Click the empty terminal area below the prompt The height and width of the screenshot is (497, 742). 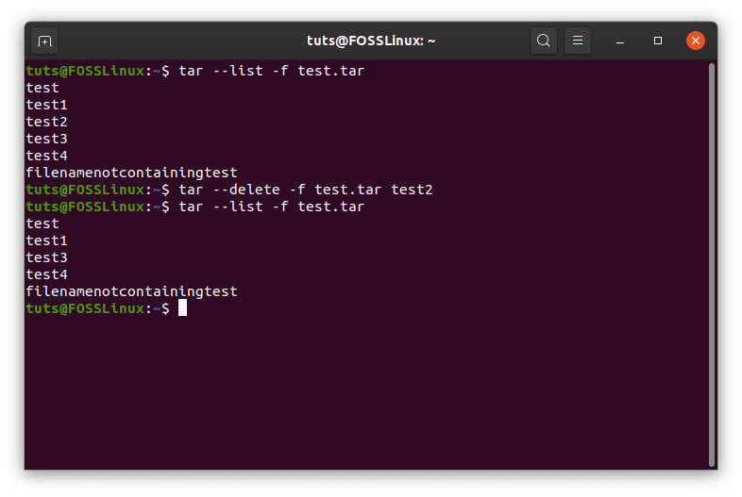coord(366,392)
